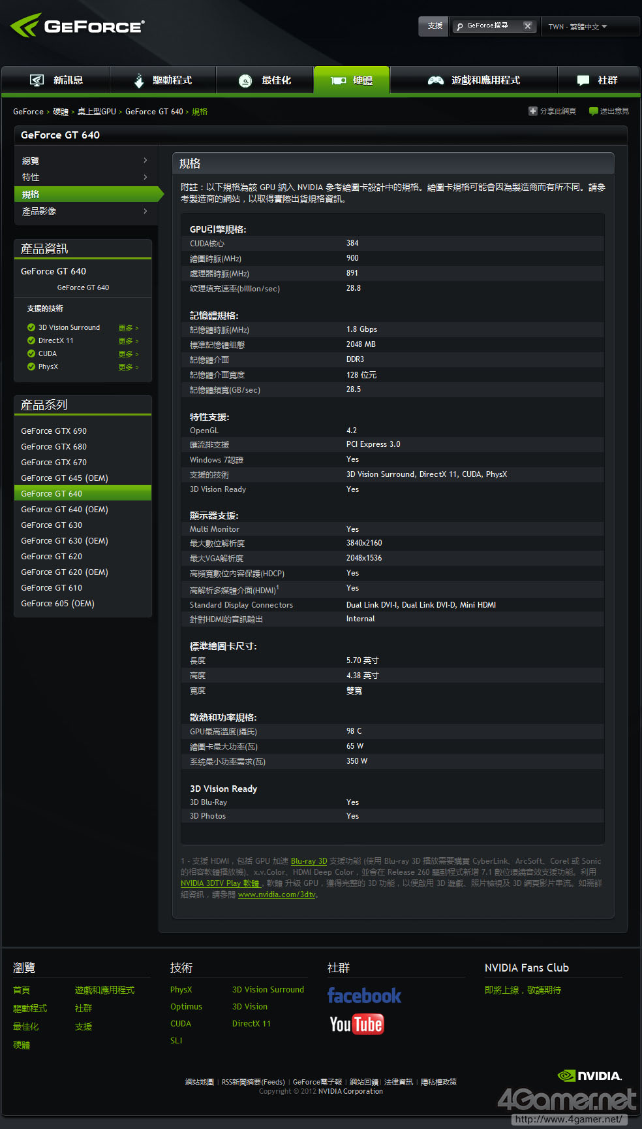Click 更多 next to PhysX

pyautogui.click(x=129, y=367)
